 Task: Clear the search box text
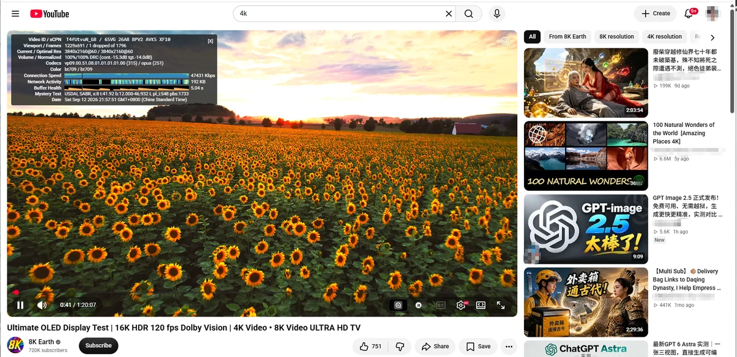(449, 13)
